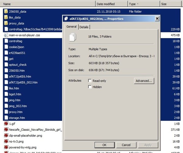Click the storage.htm file icon
Image resolution: width=183 pixels, height=153 pixels.
(6, 118)
